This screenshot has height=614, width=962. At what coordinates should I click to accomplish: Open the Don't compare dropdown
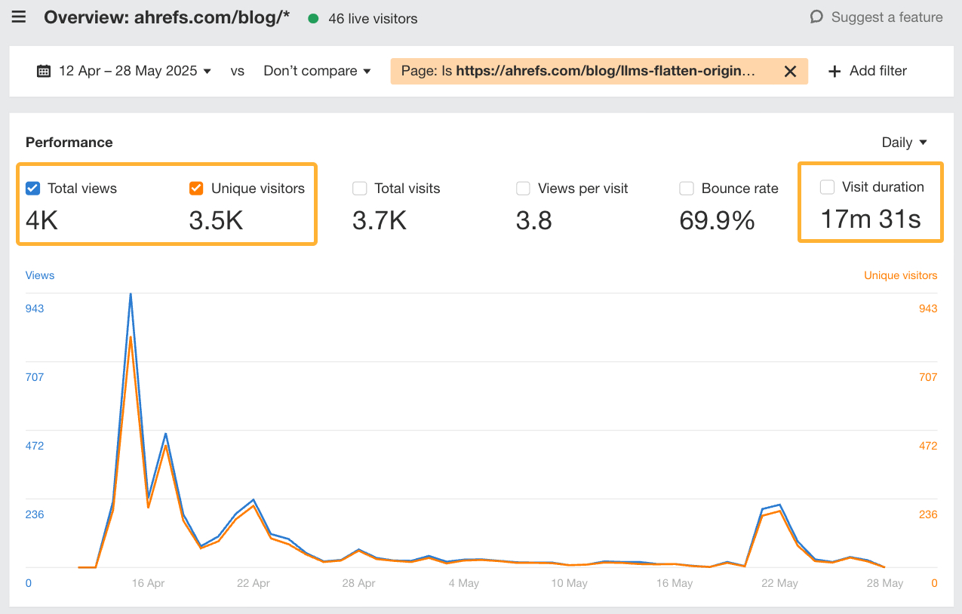click(x=317, y=70)
